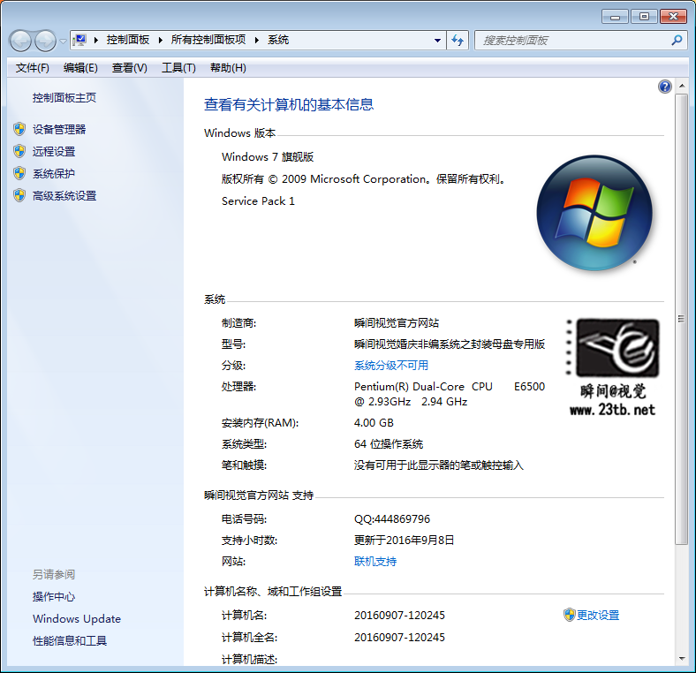The image size is (696, 673).
Task: Click the 系统 breadcrumb segment
Action: tap(278, 40)
